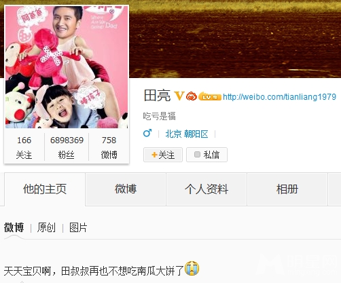Filter posts by 图片
341x283 pixels.
click(x=78, y=227)
